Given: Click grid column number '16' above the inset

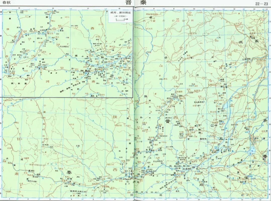Looking at the screenshot, I should coord(53,8).
